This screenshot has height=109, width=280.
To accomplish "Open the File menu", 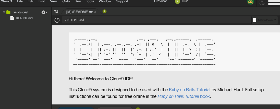I will point(20,1).
